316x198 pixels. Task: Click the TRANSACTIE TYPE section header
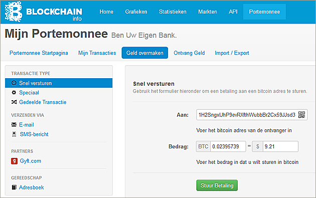[31, 74]
